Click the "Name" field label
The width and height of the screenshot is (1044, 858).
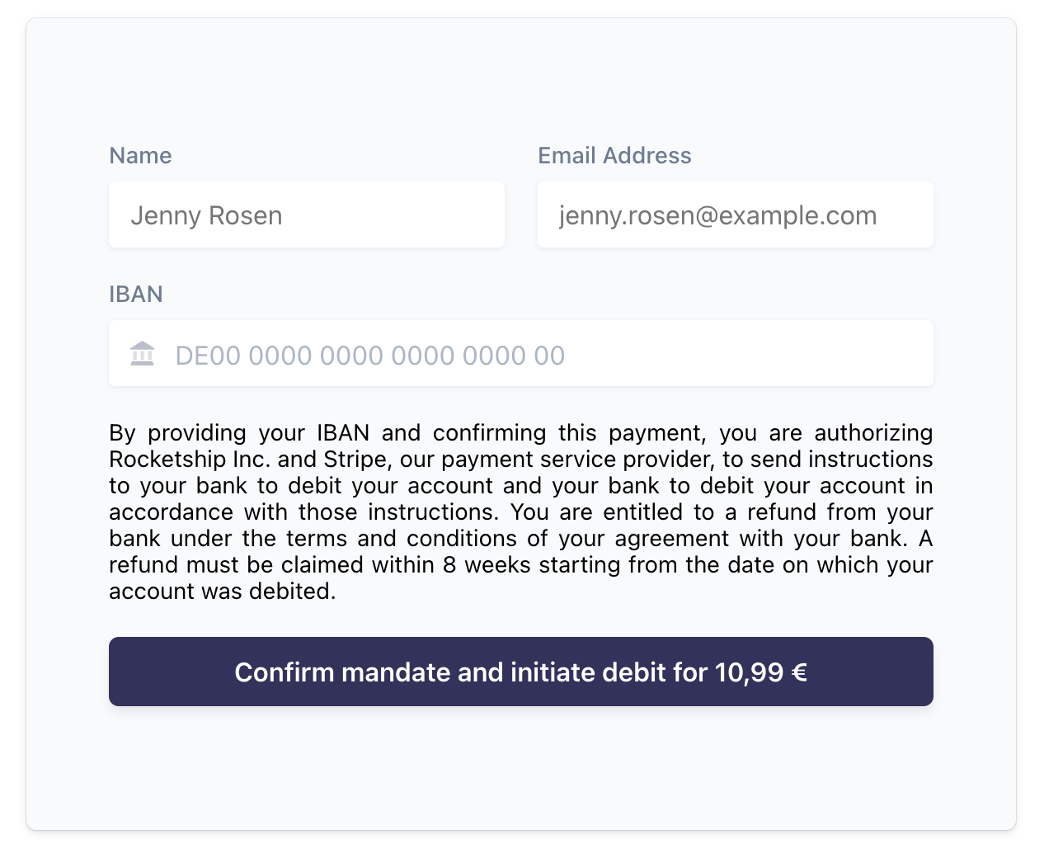pos(140,156)
